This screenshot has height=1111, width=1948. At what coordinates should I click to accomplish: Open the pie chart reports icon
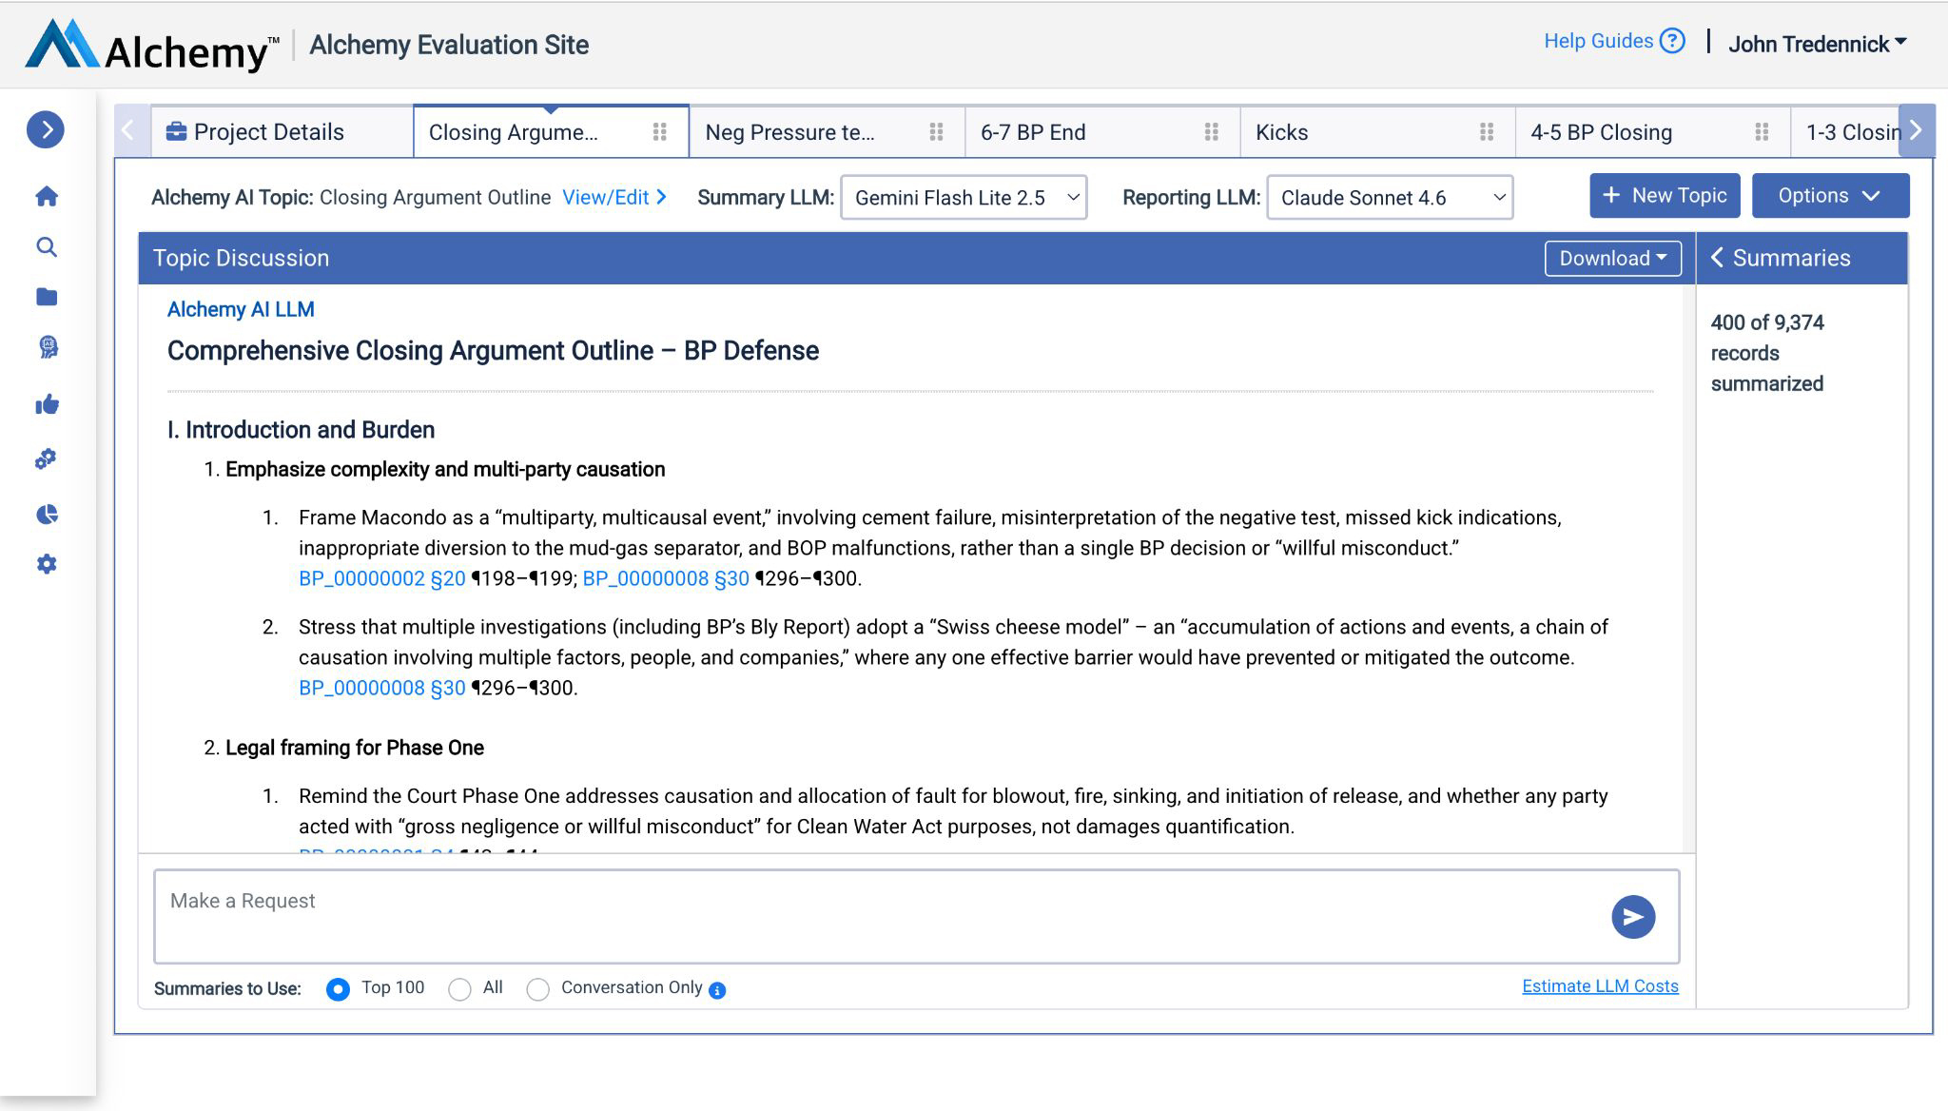tap(47, 515)
